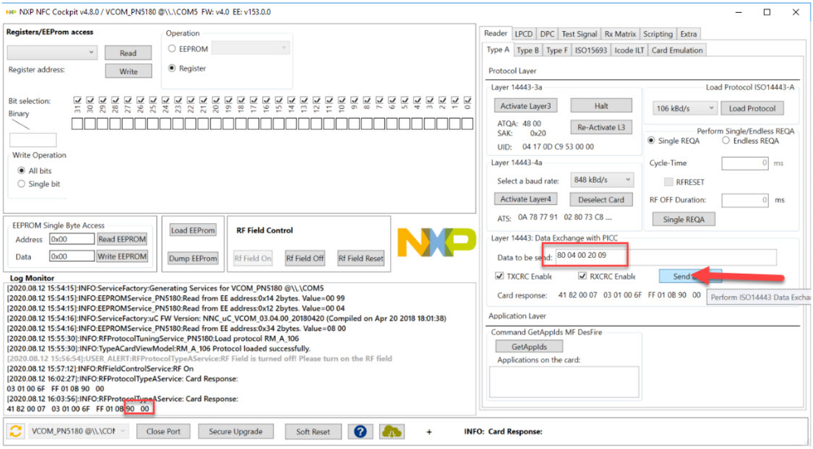Click the Data to be send field
Viewport: 813px width, 449px height.
(666, 255)
